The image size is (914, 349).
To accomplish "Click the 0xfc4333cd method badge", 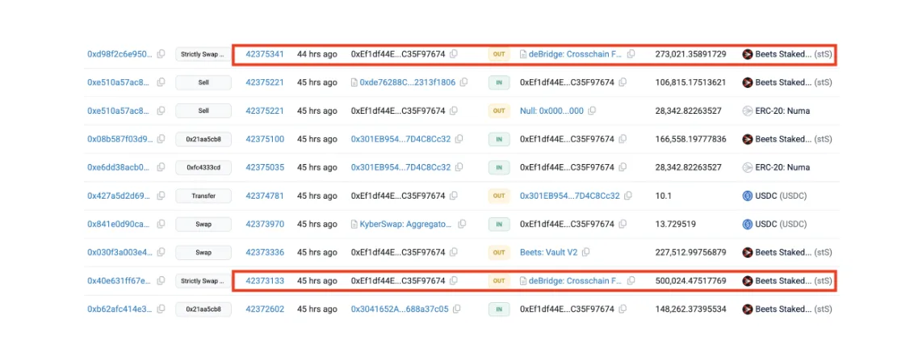I will coord(203,167).
